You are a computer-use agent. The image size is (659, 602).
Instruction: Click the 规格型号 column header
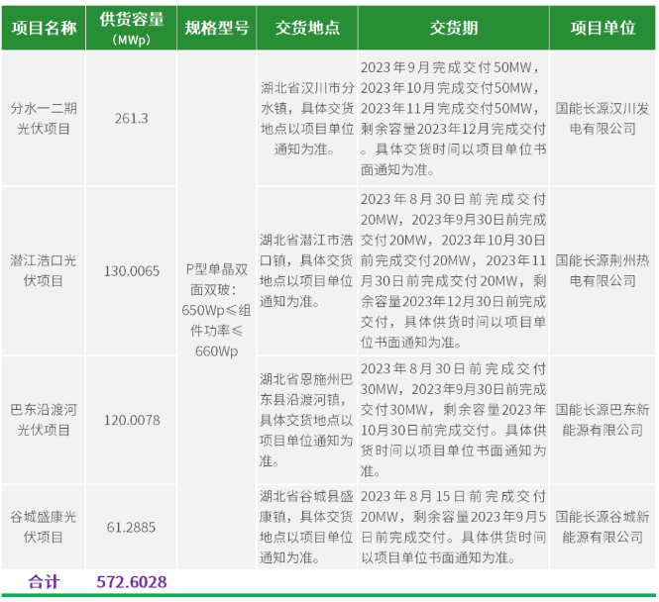216,28
